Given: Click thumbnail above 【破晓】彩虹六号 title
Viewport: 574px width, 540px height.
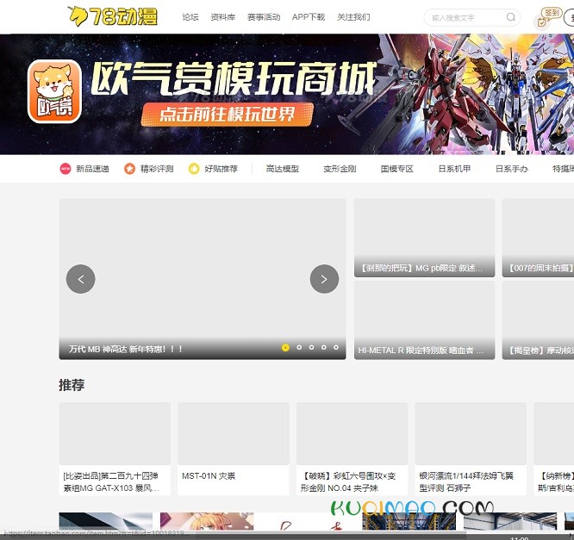Looking at the screenshot, I should [x=352, y=433].
